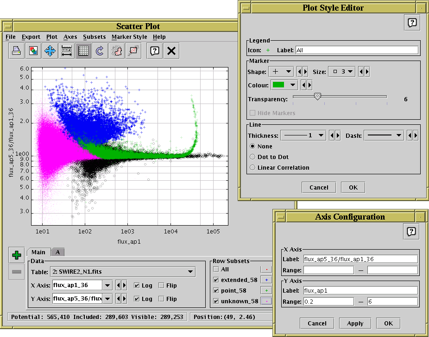Expand the Y Axis column dropdown arrow
Image resolution: width=429 pixels, height=337 pixels.
(x=107, y=299)
